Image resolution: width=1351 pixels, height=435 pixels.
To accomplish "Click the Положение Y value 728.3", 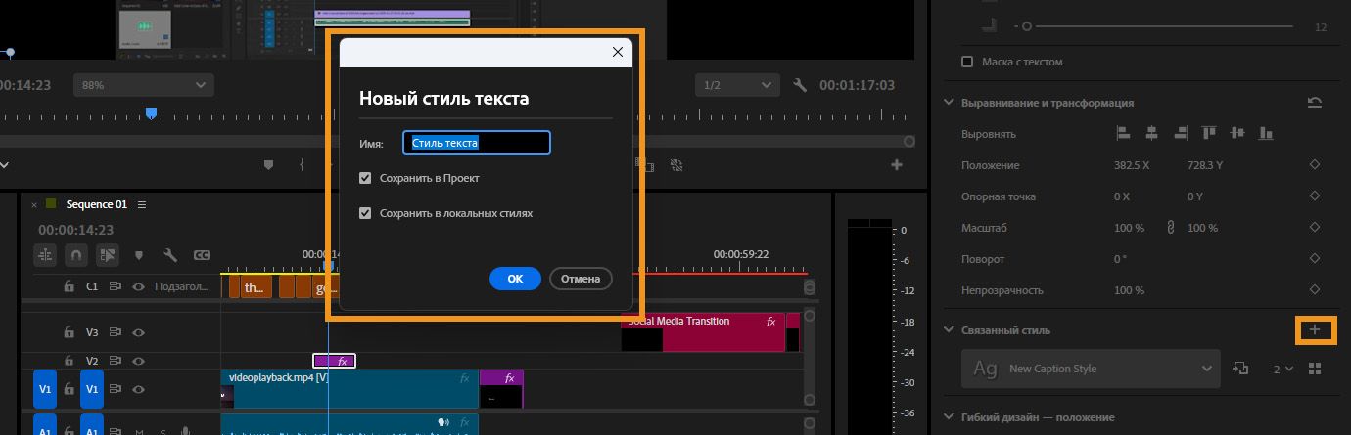I will (x=1207, y=165).
